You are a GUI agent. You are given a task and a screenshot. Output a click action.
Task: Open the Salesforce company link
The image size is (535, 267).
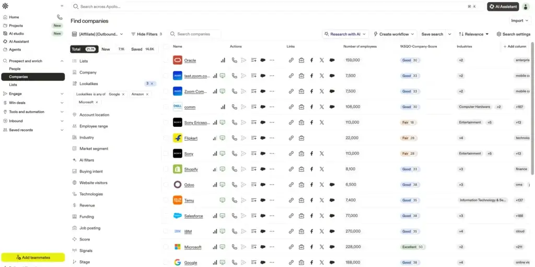click(x=193, y=216)
